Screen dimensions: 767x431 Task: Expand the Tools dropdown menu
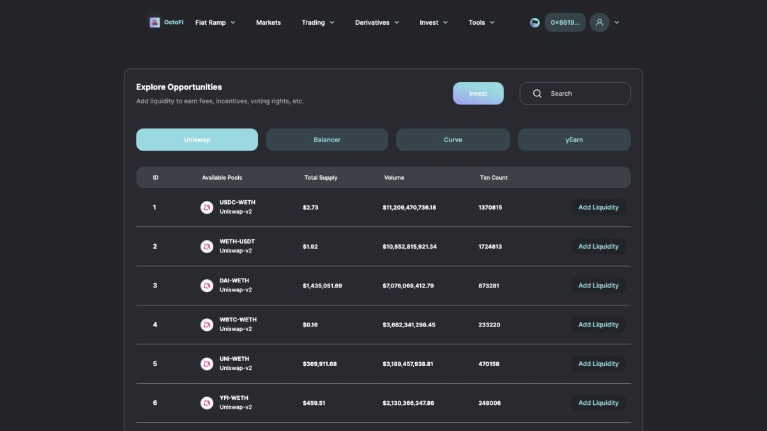click(482, 22)
